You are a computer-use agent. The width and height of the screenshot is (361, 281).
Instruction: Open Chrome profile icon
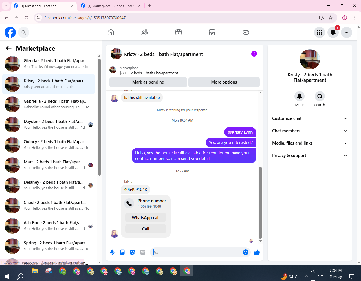tap(345, 18)
